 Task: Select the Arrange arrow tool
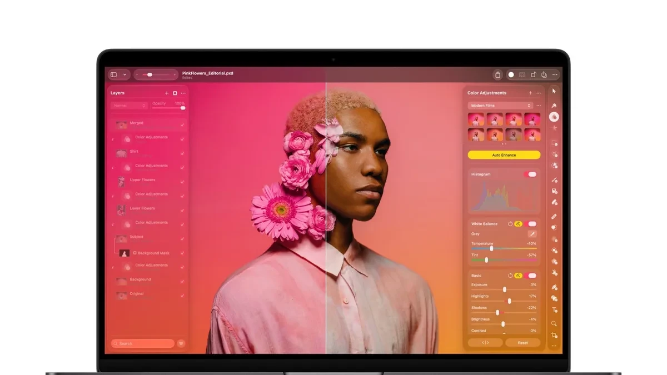click(x=554, y=91)
